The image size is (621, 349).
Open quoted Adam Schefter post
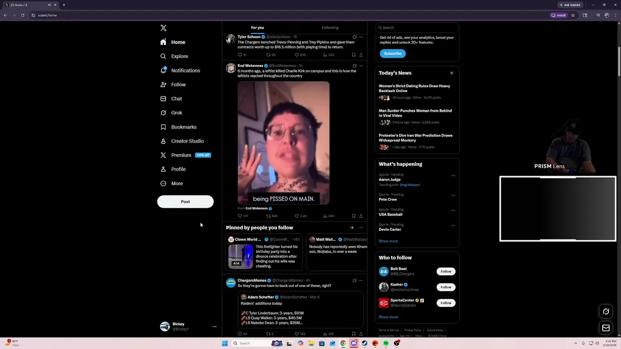[300, 310]
